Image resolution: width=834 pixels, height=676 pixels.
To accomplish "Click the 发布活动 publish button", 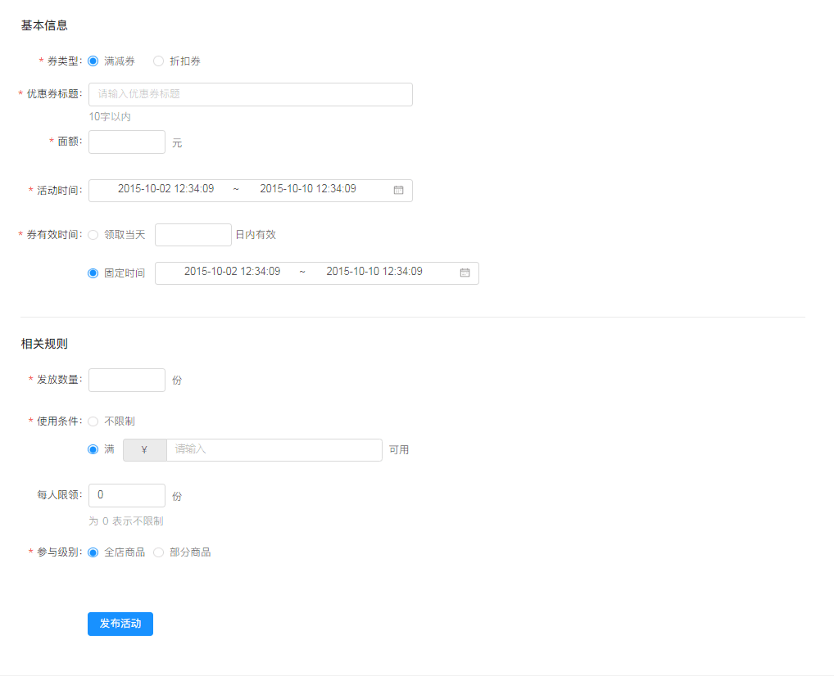I will pyautogui.click(x=120, y=624).
